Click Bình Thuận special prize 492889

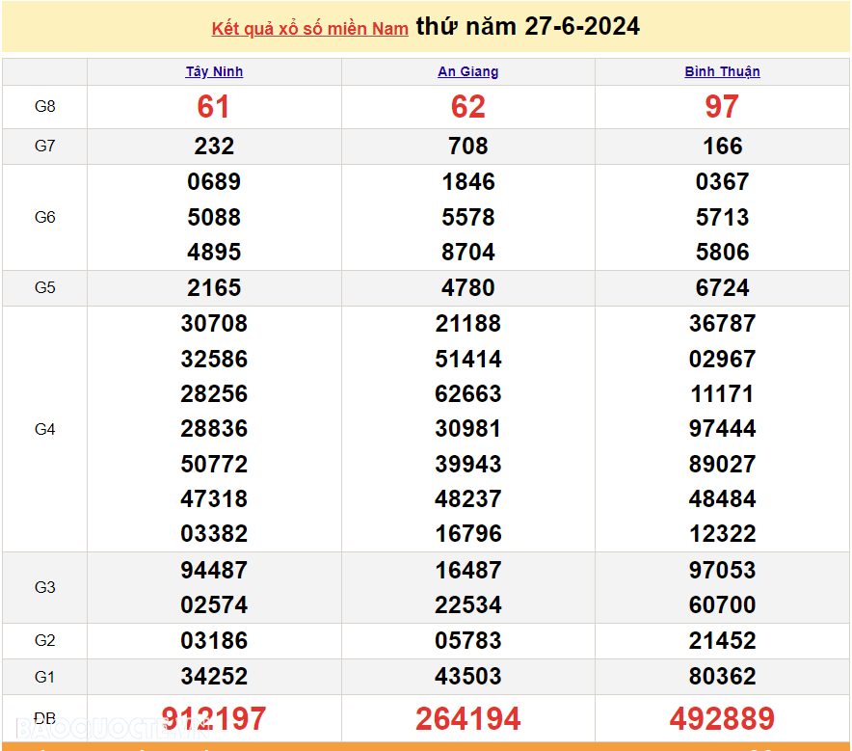point(722,718)
